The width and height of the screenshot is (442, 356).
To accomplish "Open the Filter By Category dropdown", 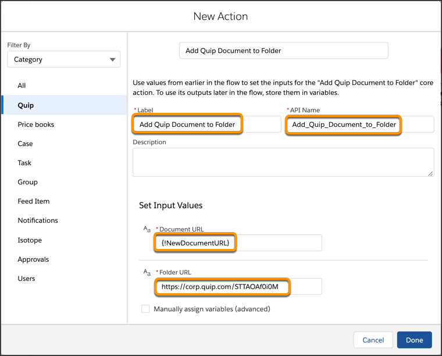I will [x=64, y=59].
